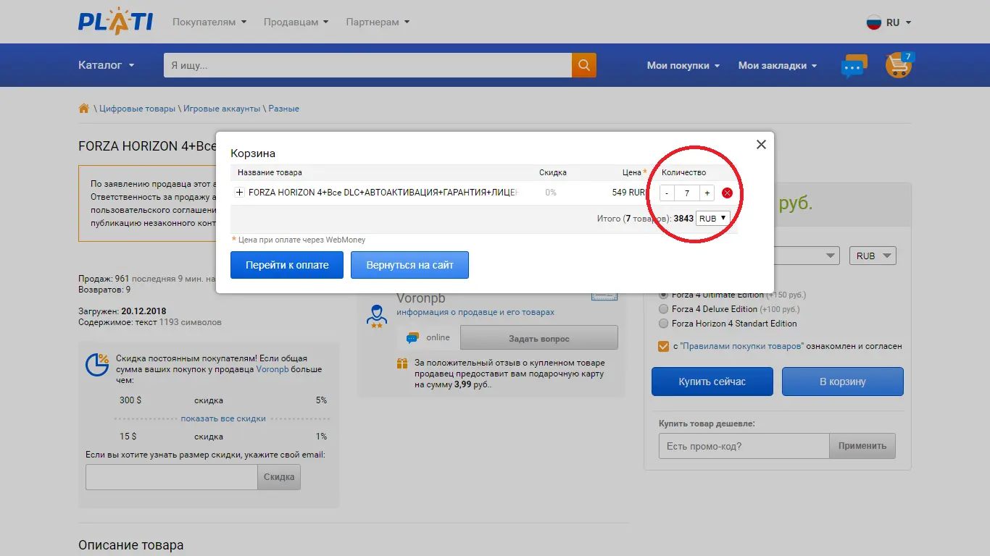Open the Покупателям menu

[x=209, y=22]
